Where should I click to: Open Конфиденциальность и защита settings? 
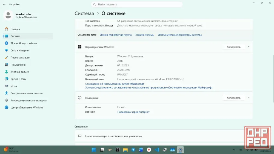[28, 100]
